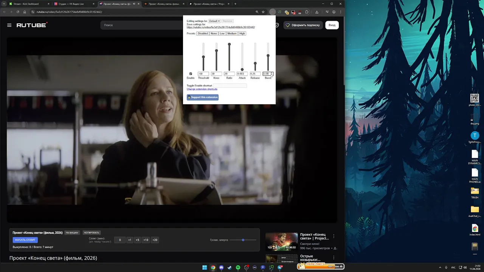Click the 'Вход' login button

pos(332,25)
